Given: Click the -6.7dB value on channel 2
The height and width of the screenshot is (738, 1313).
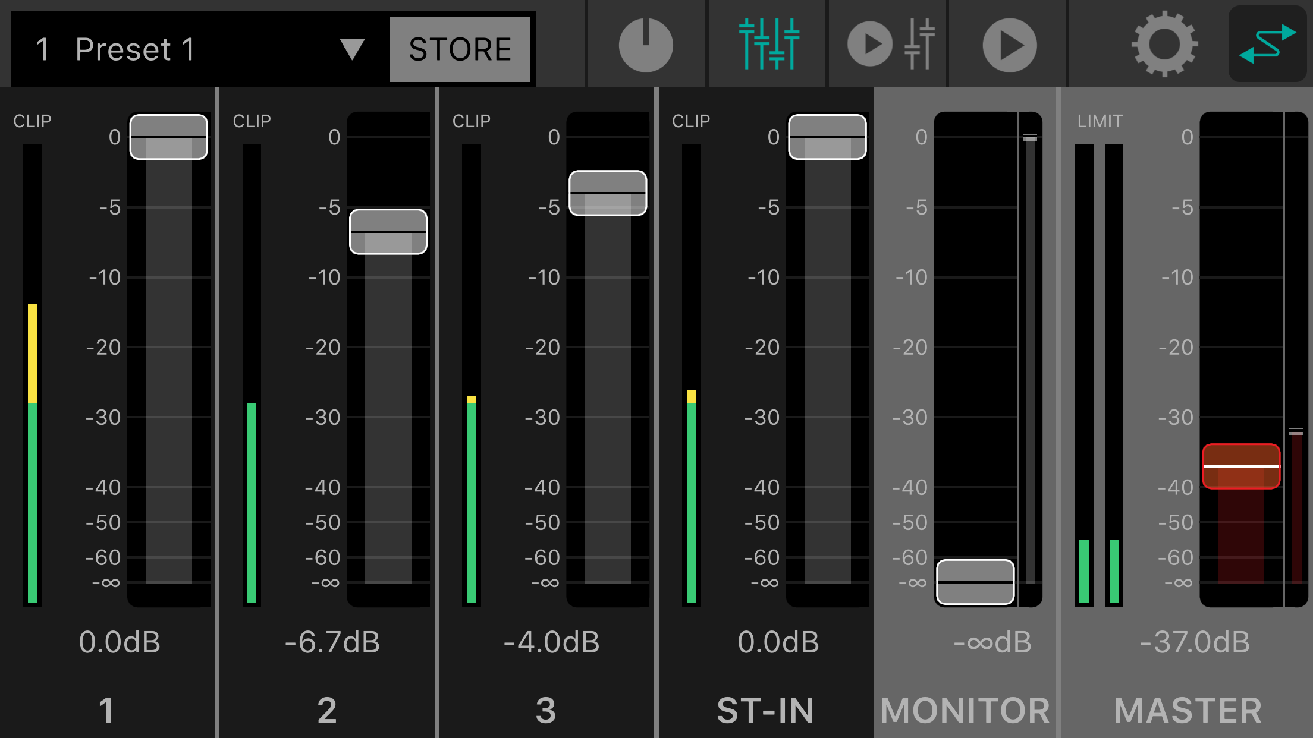Looking at the screenshot, I should pos(332,642).
